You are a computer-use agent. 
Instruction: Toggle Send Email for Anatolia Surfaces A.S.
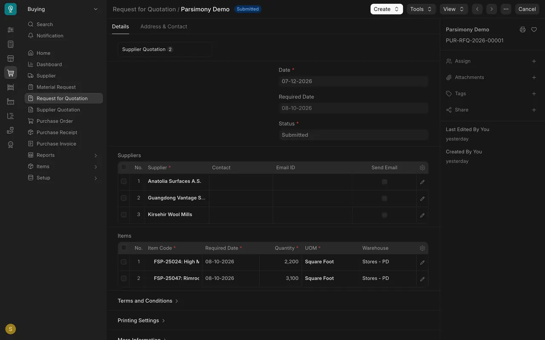point(384,181)
